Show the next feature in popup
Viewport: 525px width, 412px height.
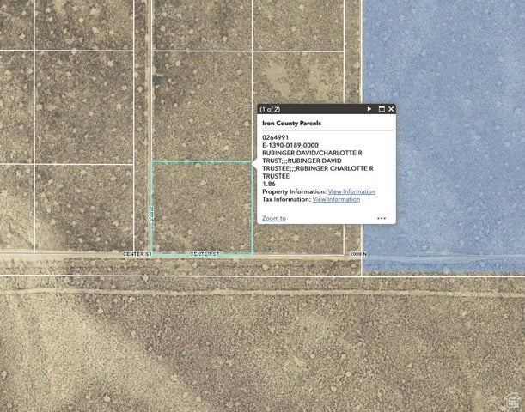pos(369,109)
